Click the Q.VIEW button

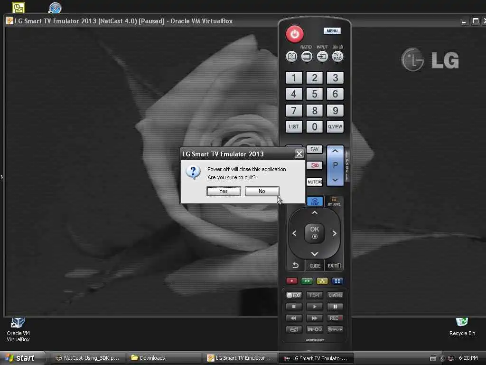click(335, 126)
